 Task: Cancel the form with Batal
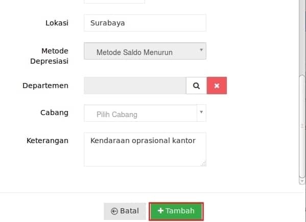click(x=125, y=211)
